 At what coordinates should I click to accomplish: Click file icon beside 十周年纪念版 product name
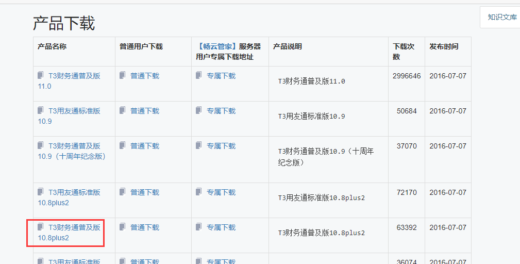pyautogui.click(x=41, y=145)
